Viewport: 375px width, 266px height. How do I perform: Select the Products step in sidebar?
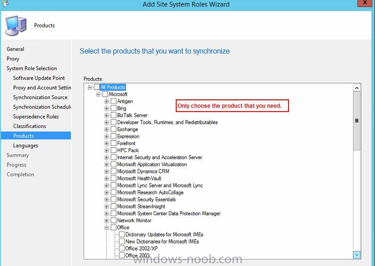pos(36,136)
